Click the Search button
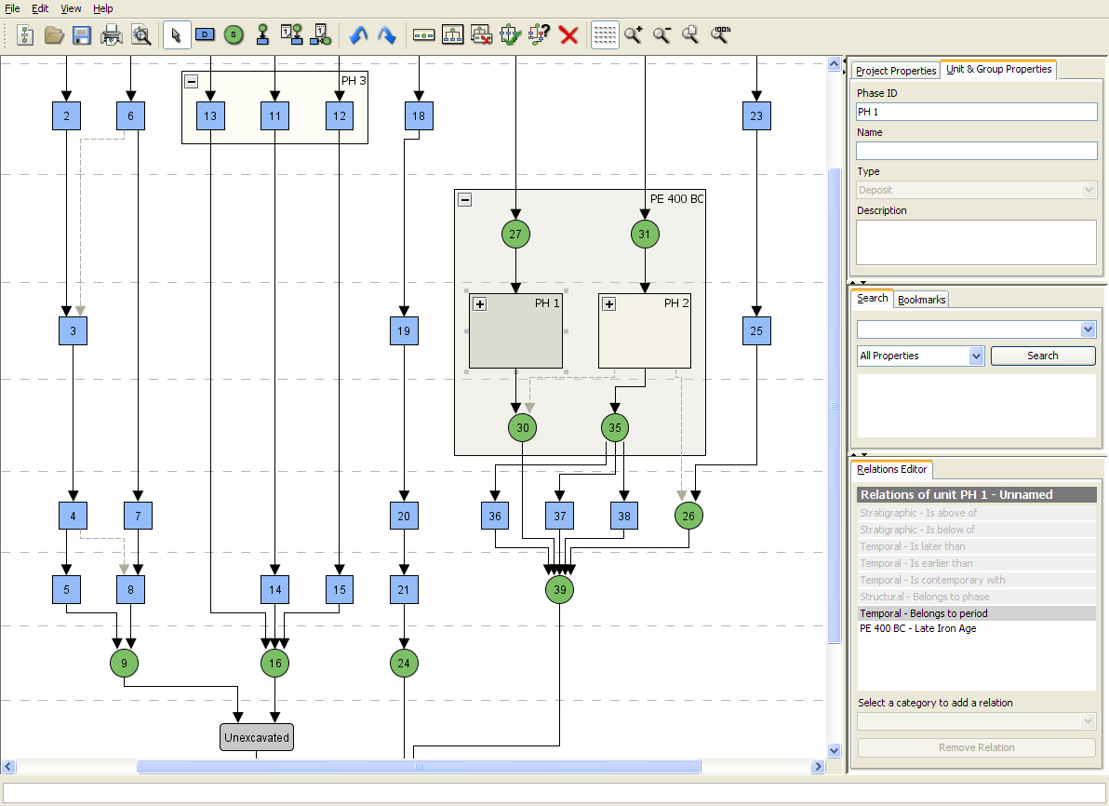The image size is (1109, 806). coord(1043,356)
